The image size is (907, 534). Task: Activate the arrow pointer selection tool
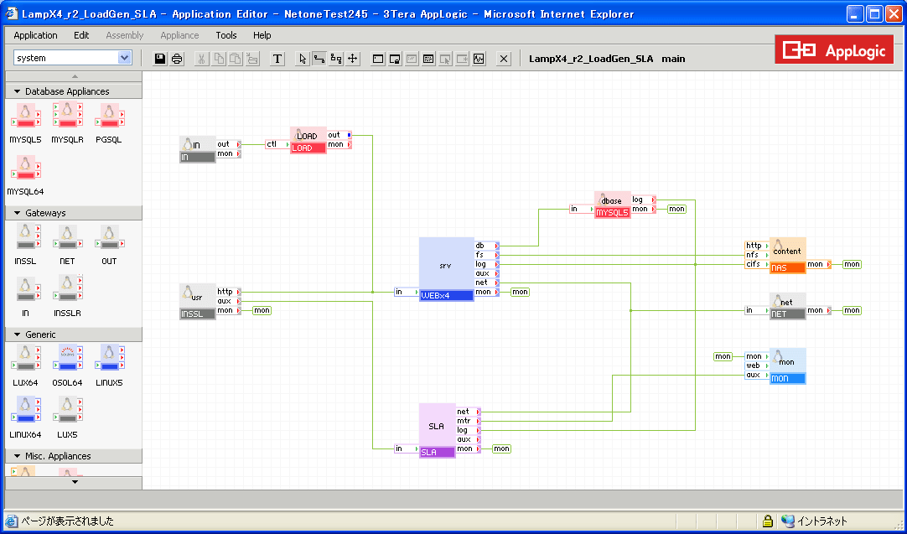302,59
